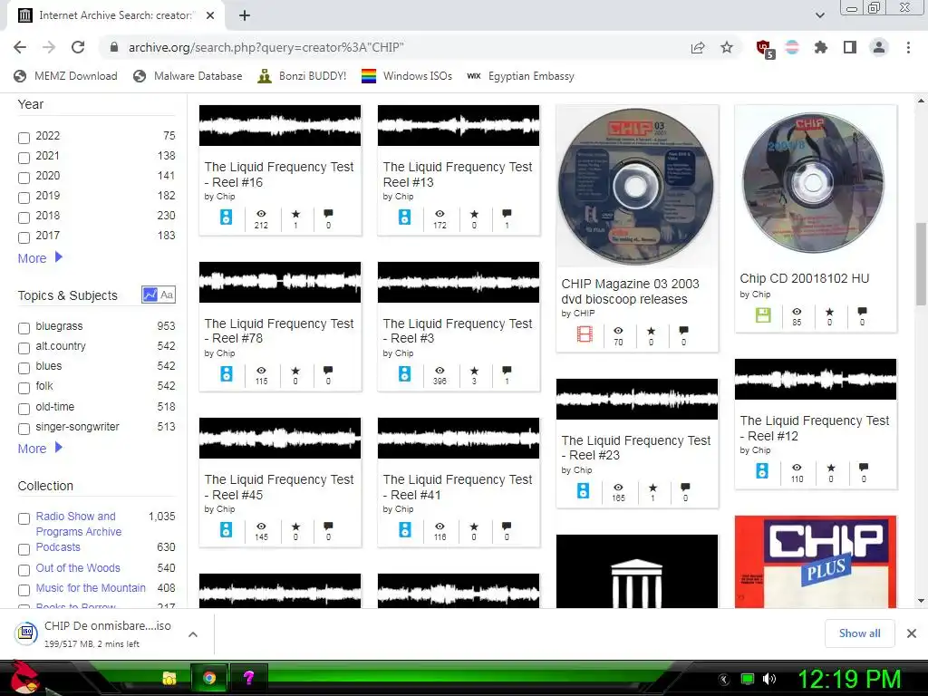The height and width of the screenshot is (696, 928).
Task: Open Radio Show and Programs Archive collection
Action: [79, 524]
